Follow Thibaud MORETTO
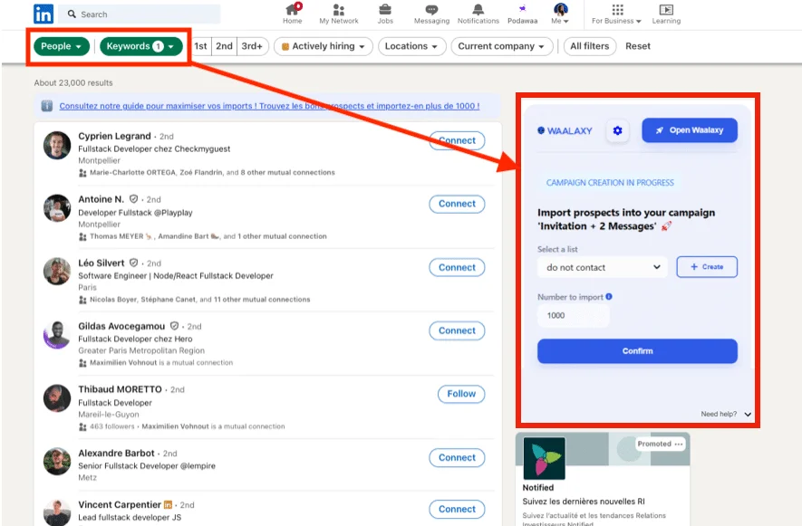The height and width of the screenshot is (526, 802). pyautogui.click(x=461, y=394)
